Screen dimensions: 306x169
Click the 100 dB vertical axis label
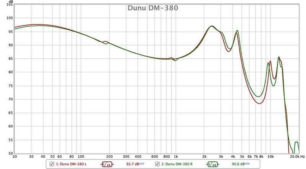10,18
